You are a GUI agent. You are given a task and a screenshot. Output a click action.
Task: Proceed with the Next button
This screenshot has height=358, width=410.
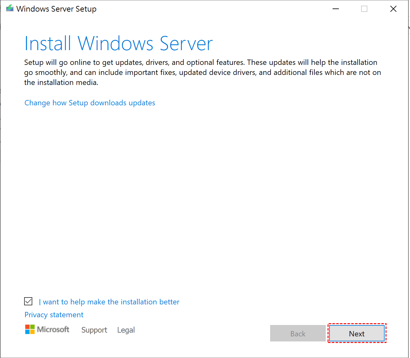(357, 334)
